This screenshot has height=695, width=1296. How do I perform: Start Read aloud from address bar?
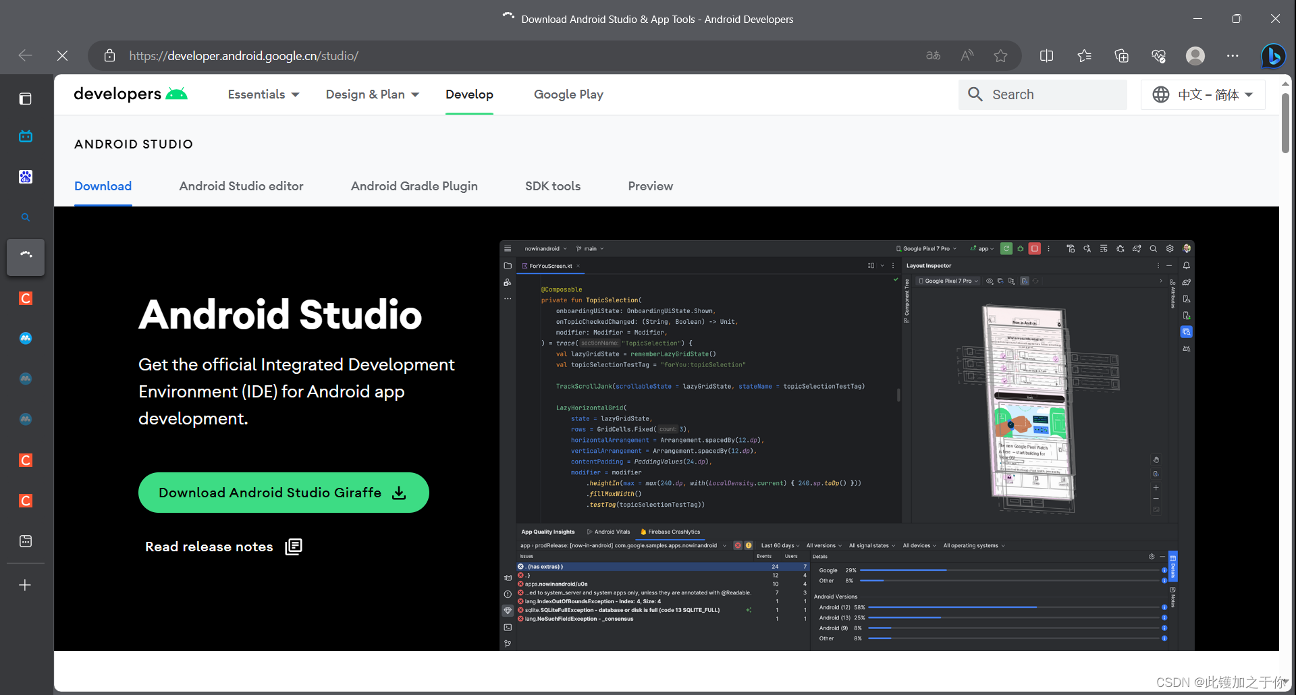coord(967,55)
